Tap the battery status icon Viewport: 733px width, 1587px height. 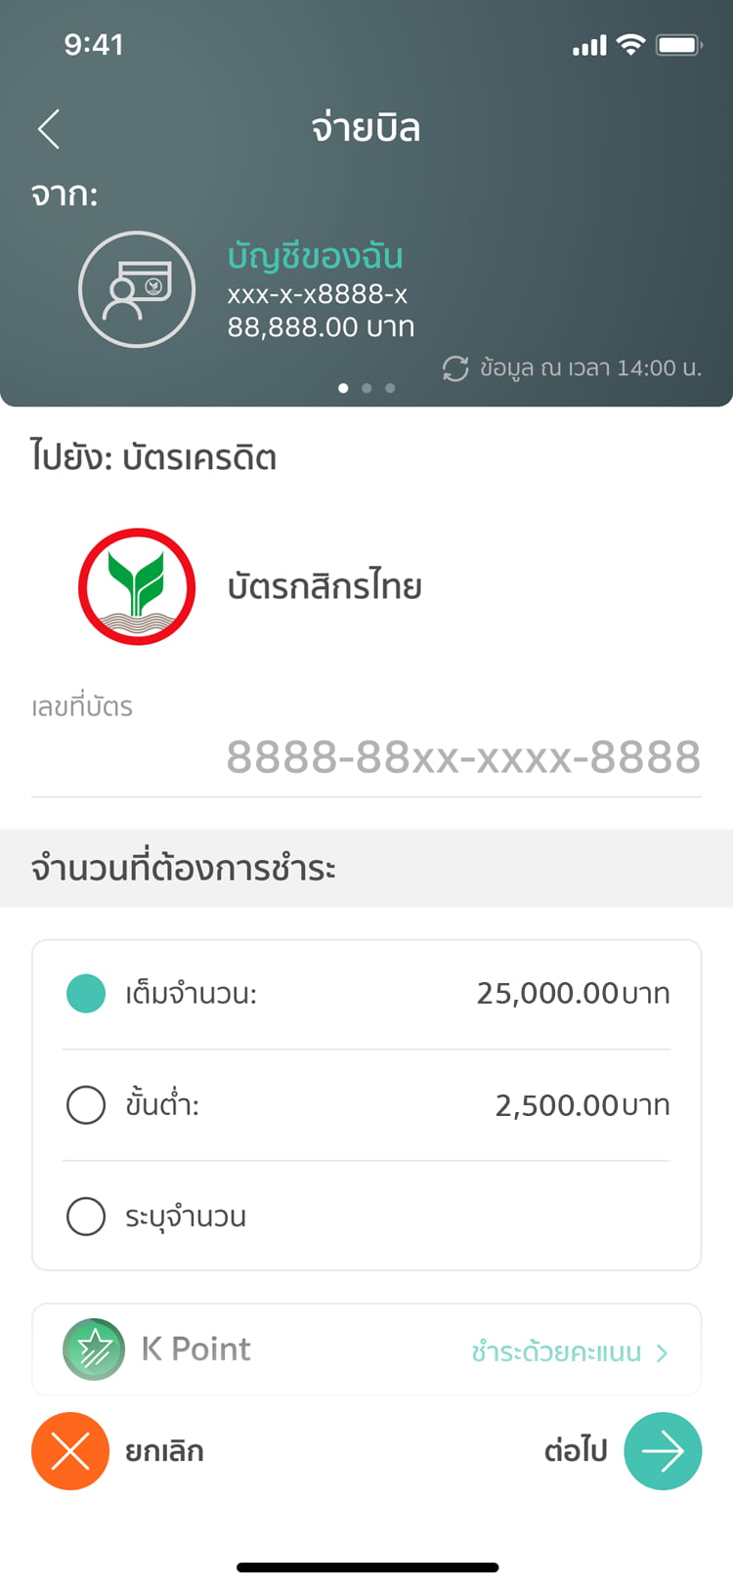[x=678, y=45]
